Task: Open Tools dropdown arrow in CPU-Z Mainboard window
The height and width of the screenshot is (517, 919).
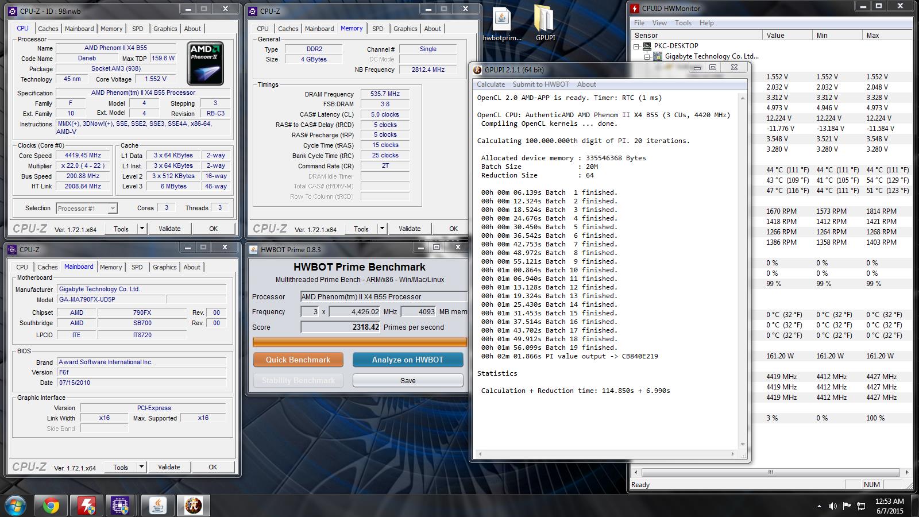Action: (141, 467)
